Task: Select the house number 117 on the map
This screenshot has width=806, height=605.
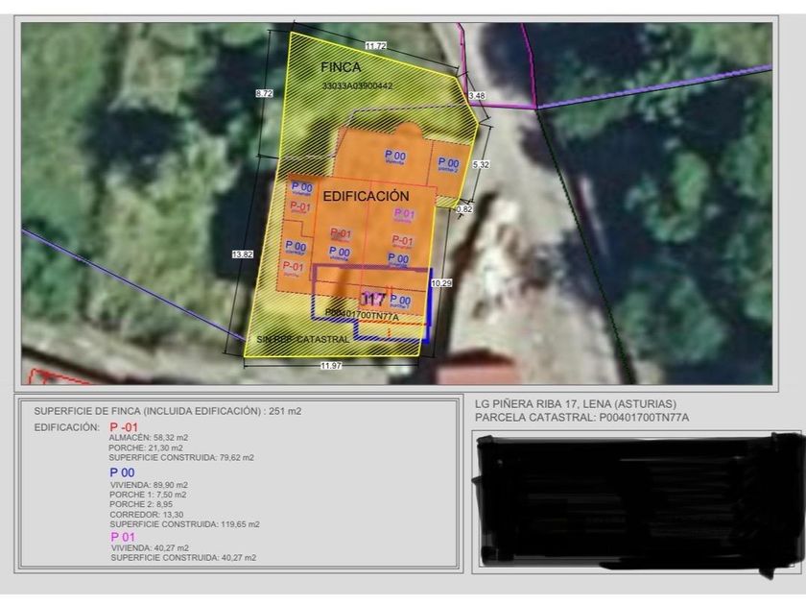Action: tap(373, 299)
